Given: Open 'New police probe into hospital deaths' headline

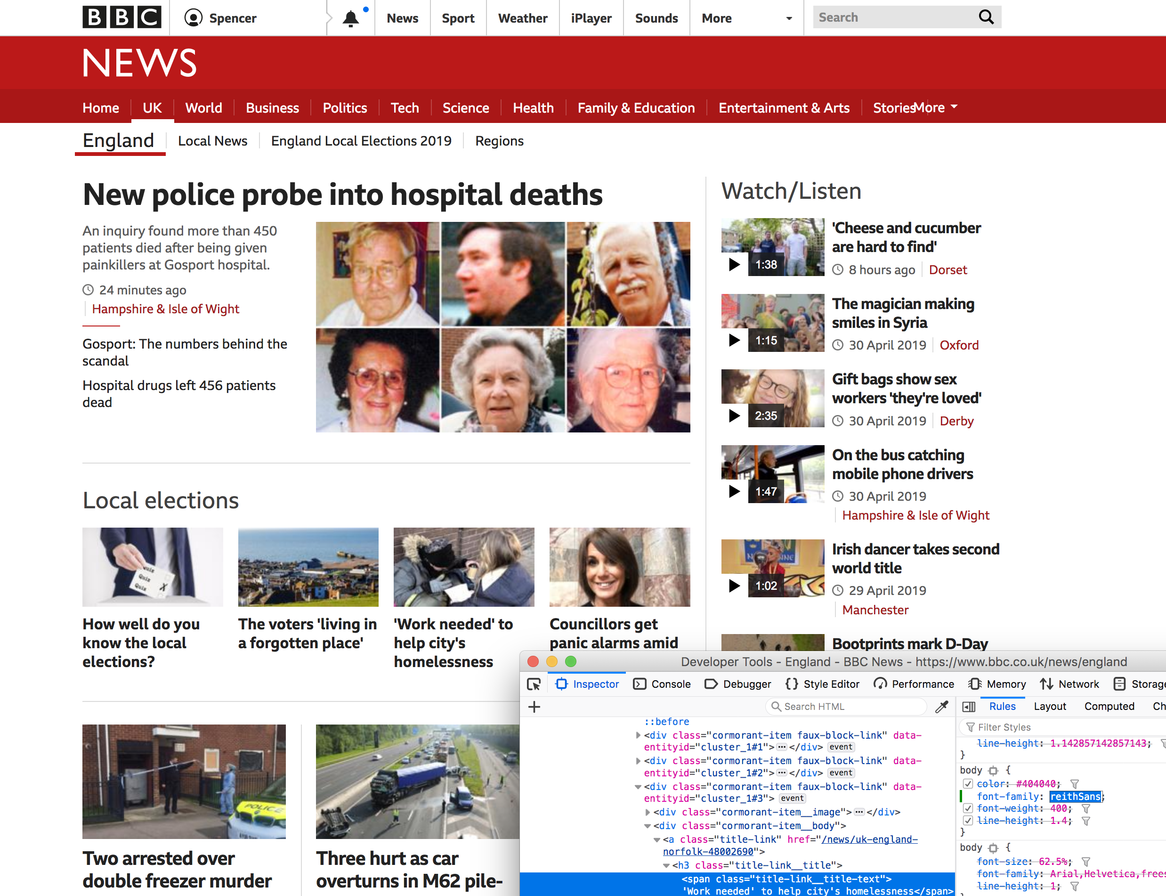Looking at the screenshot, I should click(343, 194).
